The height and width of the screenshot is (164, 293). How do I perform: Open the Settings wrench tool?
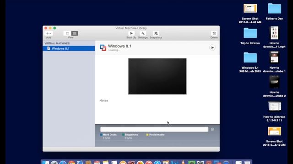point(143,33)
